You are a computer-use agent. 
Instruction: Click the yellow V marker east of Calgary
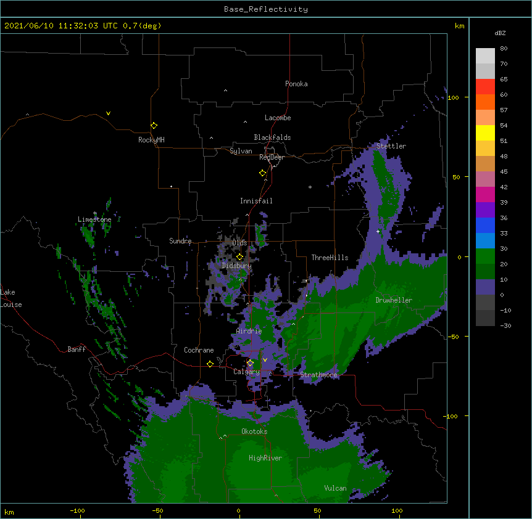coord(265,360)
